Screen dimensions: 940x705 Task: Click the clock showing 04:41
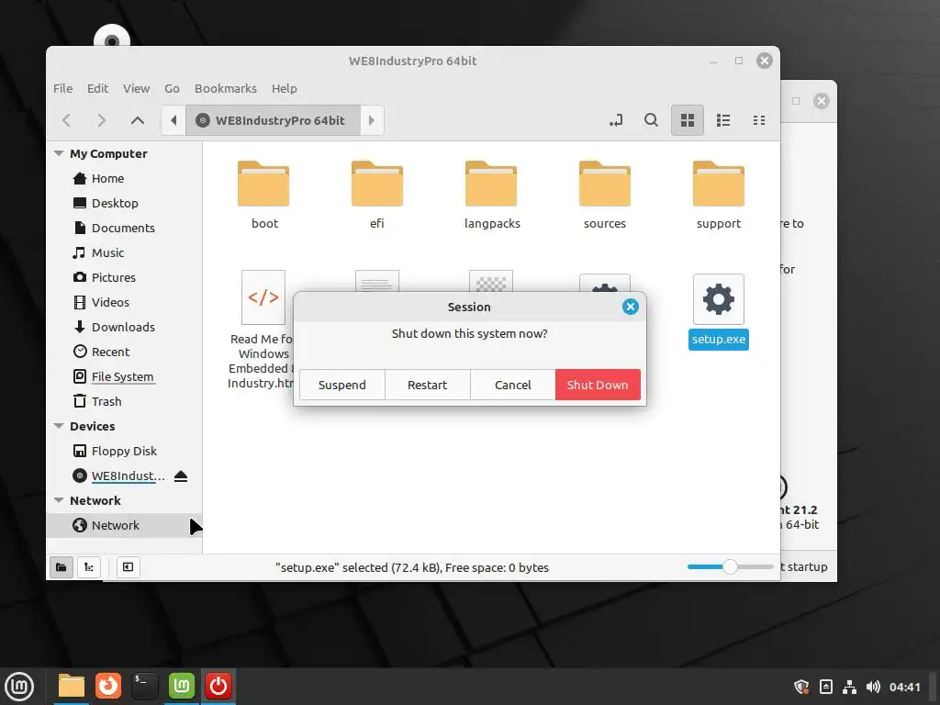coord(904,687)
